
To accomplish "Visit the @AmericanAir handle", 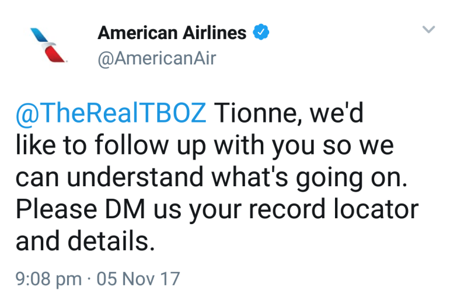I will coord(157,59).
